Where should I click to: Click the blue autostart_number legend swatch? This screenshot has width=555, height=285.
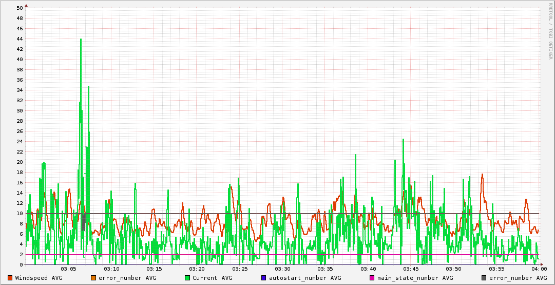264,278
